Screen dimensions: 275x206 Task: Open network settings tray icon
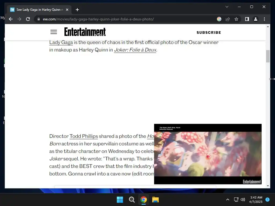(236, 200)
